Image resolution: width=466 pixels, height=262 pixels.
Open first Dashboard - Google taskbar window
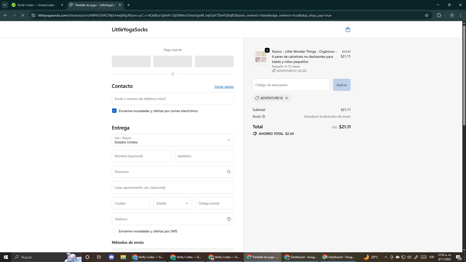click(x=301, y=257)
